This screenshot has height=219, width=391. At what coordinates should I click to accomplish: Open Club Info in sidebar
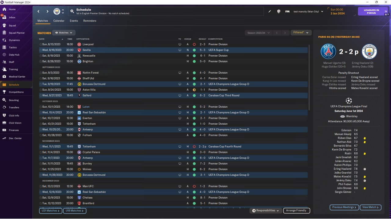(x=14, y=116)
